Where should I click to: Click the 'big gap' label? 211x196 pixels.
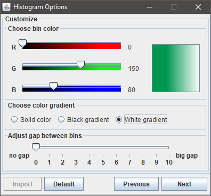click(186, 156)
